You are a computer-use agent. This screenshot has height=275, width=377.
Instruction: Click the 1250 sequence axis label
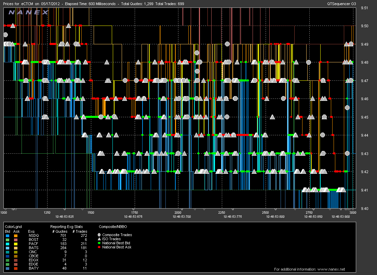tap(47, 213)
